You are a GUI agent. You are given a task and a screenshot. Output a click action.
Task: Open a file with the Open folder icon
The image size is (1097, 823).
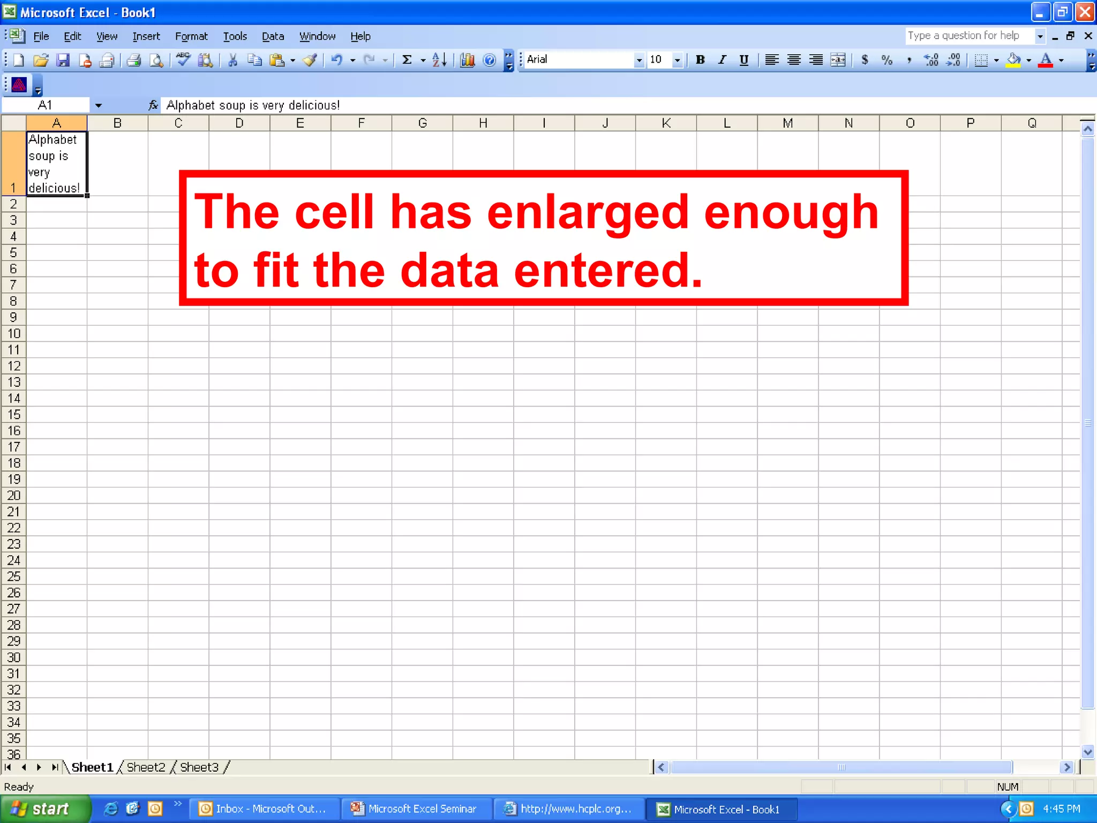[41, 60]
